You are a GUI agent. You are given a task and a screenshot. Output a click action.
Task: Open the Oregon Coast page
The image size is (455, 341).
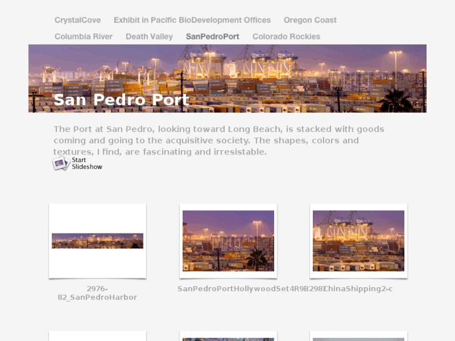(x=310, y=20)
